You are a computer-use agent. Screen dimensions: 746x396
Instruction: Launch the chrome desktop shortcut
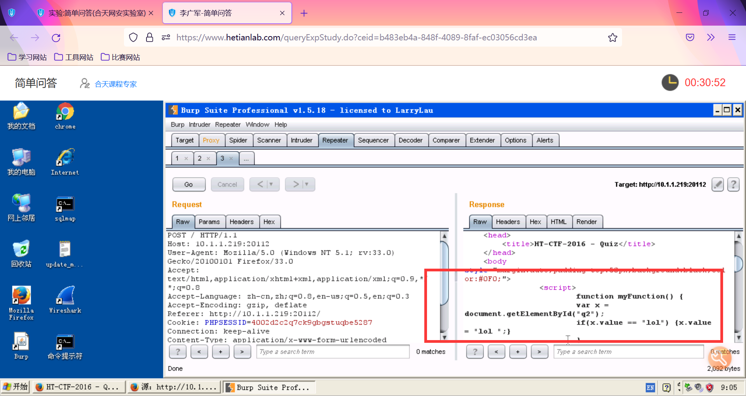point(65,116)
